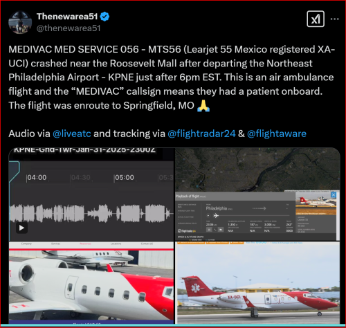Open the three-dot more options menu
This screenshot has height=328, width=346.
(x=334, y=19)
